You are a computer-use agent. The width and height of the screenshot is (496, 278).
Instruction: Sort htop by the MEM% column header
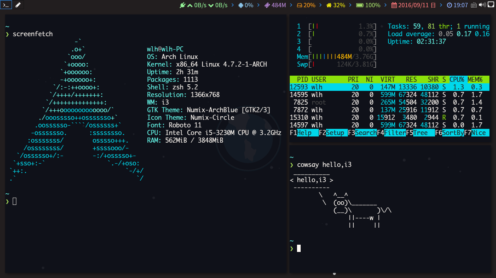(475, 80)
